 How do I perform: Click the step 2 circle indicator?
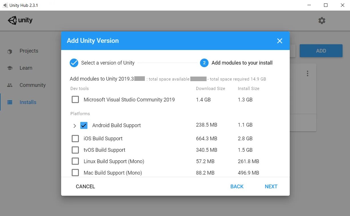pyautogui.click(x=204, y=63)
